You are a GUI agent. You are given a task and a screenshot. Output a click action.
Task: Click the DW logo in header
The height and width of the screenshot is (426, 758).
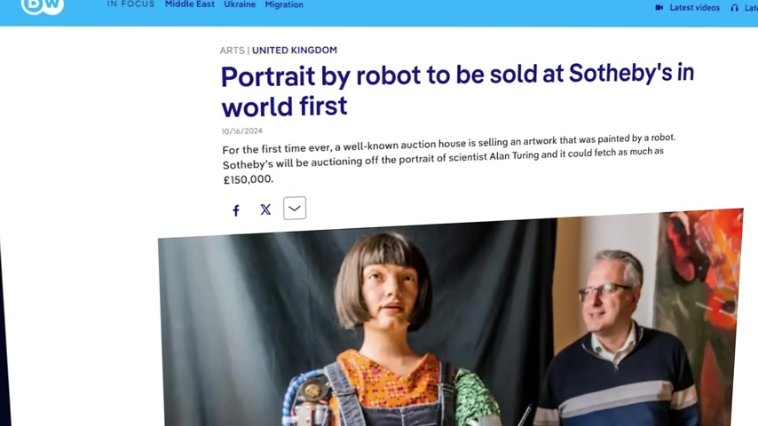[43, 6]
